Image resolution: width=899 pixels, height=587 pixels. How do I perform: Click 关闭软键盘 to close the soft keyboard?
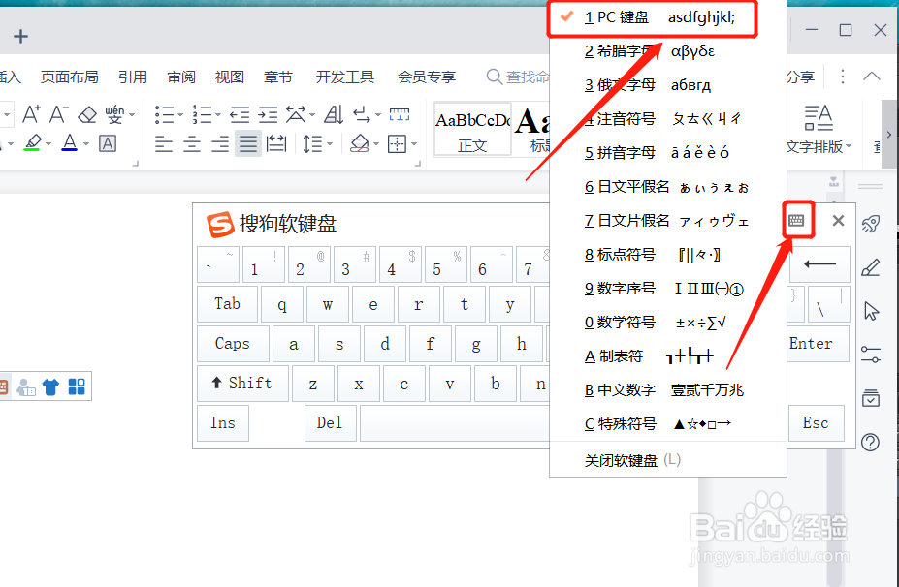[621, 461]
